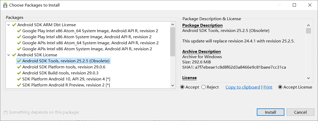This screenshot has height=121, width=318.
Task: Choose the Accept License radio button
Action: tap(280, 87)
